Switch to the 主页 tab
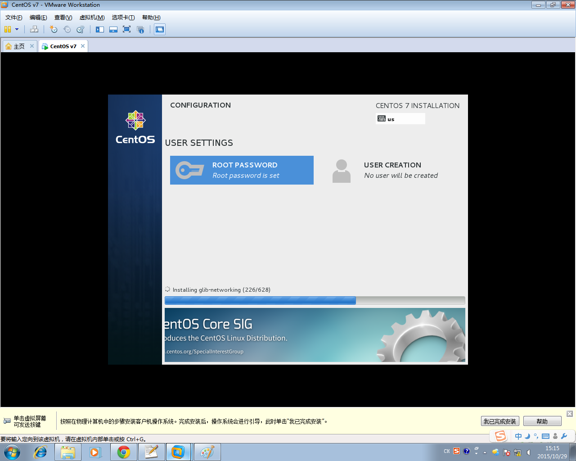 click(19, 46)
